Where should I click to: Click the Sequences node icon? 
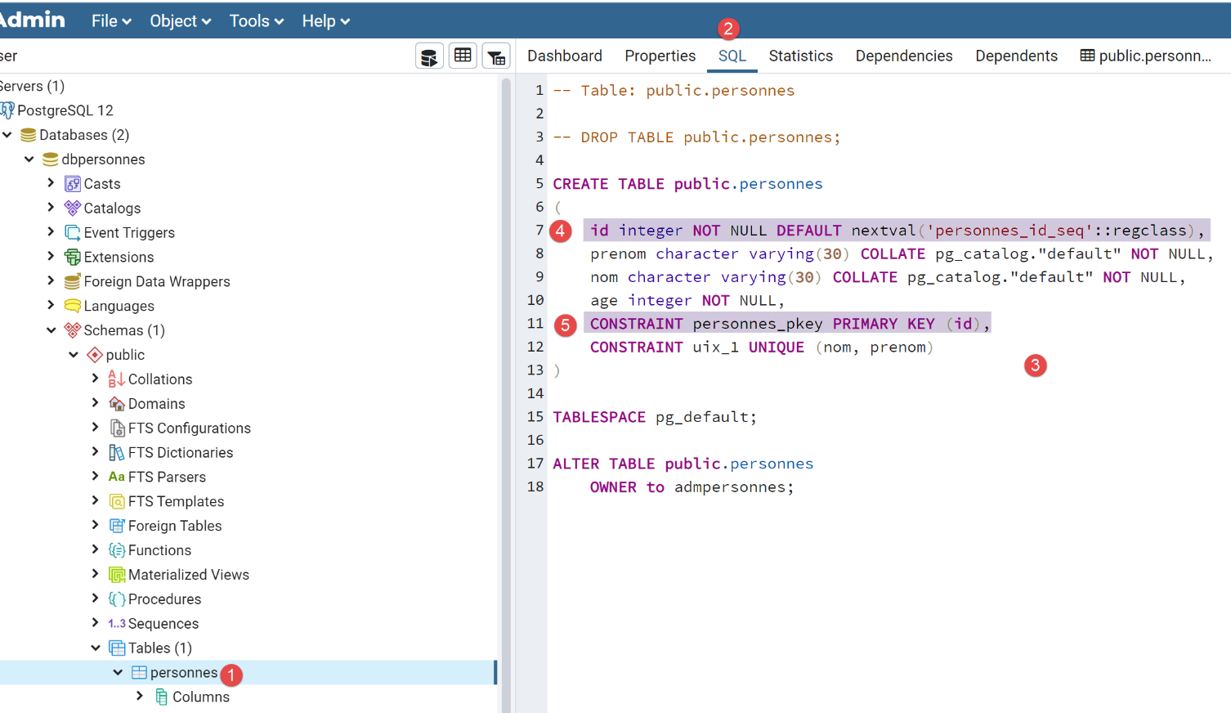tap(117, 624)
